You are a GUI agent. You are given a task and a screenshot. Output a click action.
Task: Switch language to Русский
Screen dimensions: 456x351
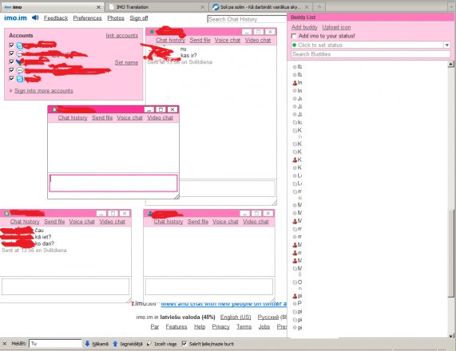268,317
